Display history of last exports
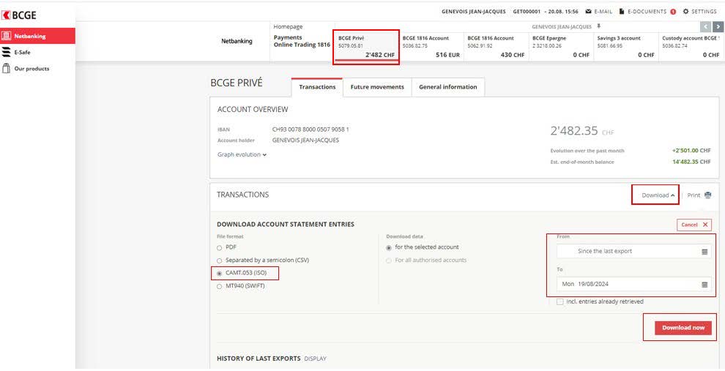725x371 pixels. tap(315, 359)
